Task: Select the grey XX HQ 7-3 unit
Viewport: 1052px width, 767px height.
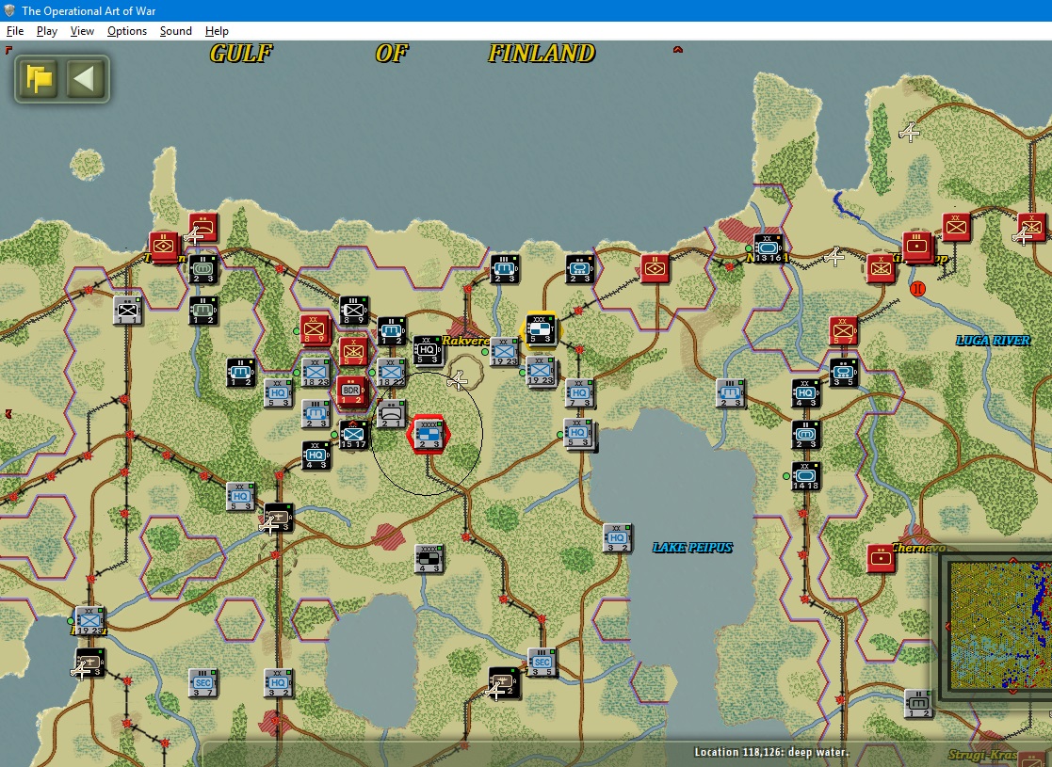Action: pyautogui.click(x=579, y=392)
